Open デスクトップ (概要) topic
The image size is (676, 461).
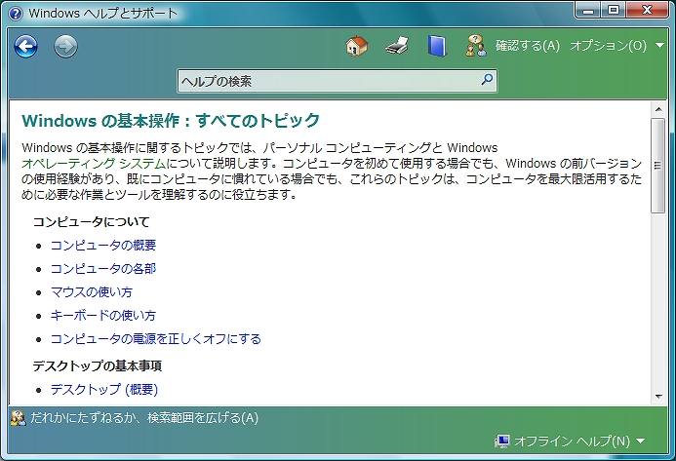(104, 390)
